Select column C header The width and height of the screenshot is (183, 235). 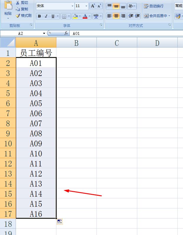(117, 43)
